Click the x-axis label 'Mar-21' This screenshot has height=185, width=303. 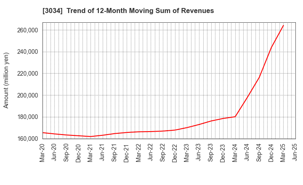pyautogui.click(x=90, y=153)
